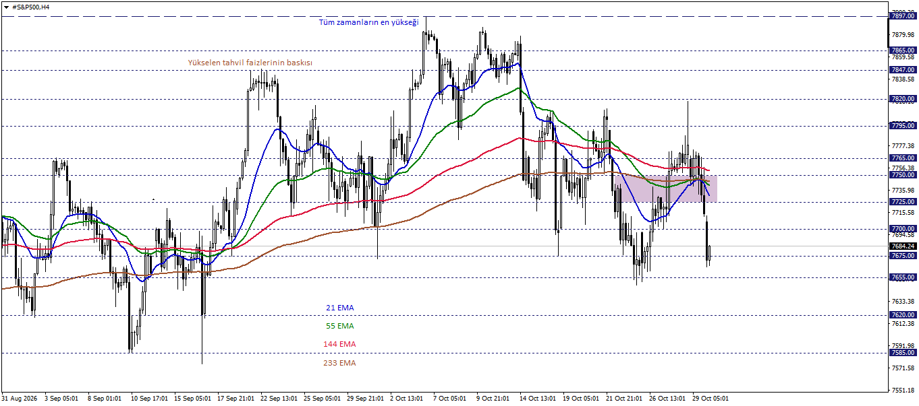Click the red '144 EMA' legend label
919x406 pixels.
[340, 344]
